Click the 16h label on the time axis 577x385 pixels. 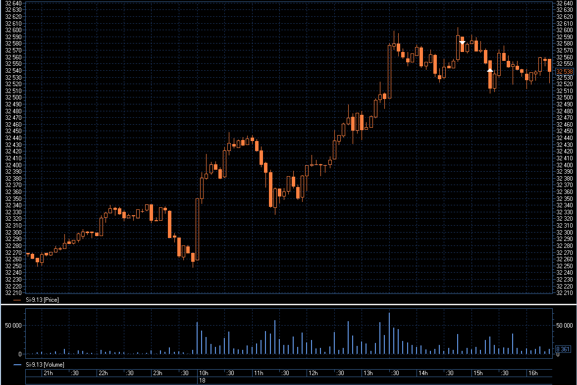coord(533,373)
